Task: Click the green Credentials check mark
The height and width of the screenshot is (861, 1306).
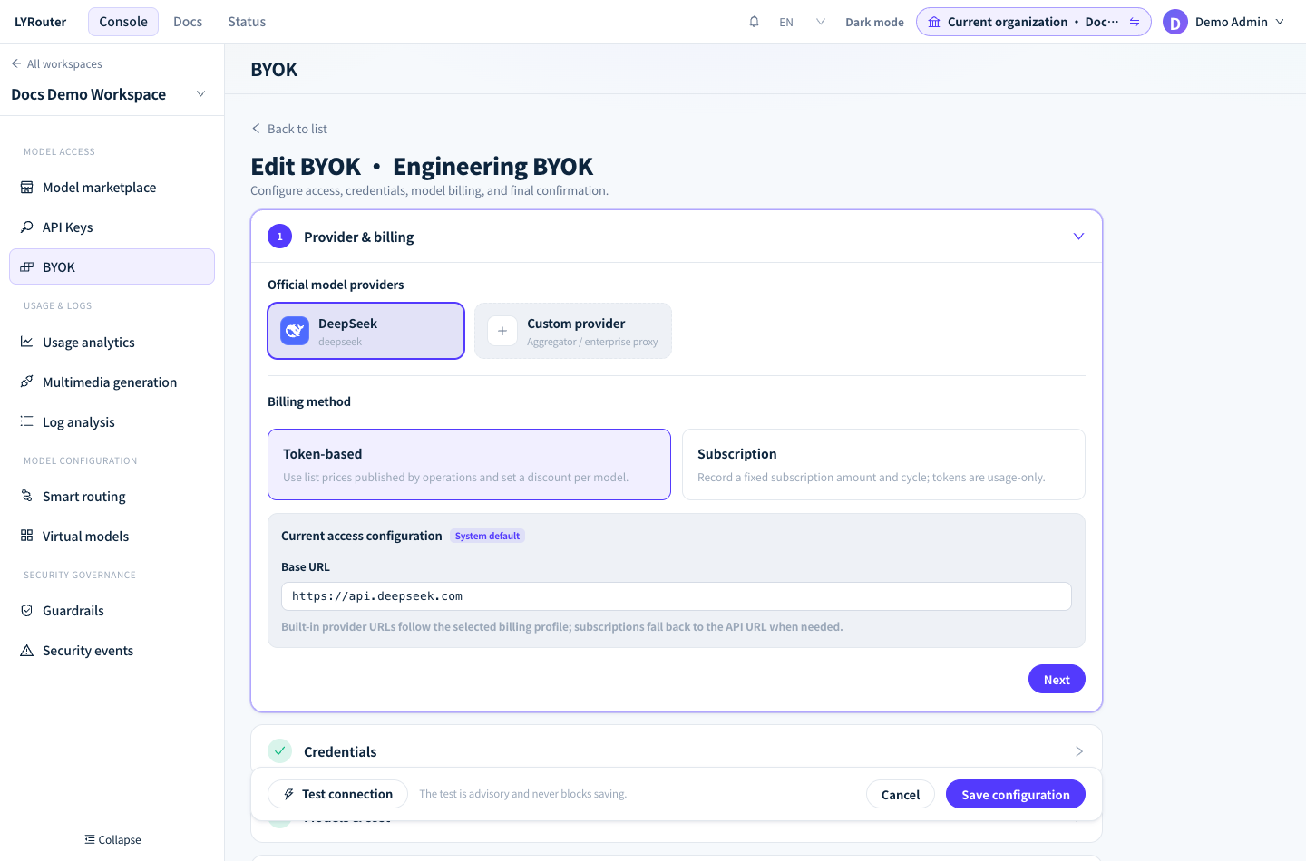Action: pyautogui.click(x=280, y=751)
